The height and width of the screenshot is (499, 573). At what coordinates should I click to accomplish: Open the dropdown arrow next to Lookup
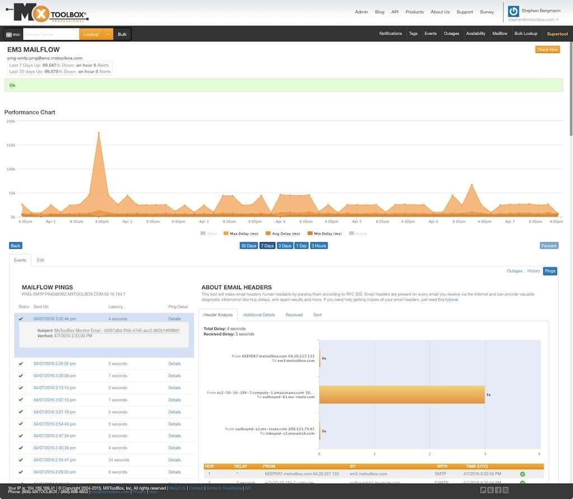[x=108, y=34]
